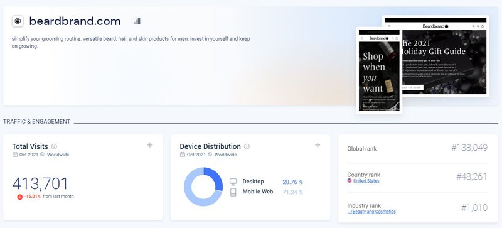
Task: Click the #138,049 global rank value
Action: [x=469, y=148]
